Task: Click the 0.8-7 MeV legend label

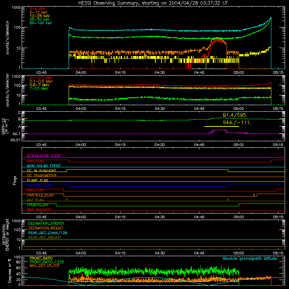Action: 39,85
